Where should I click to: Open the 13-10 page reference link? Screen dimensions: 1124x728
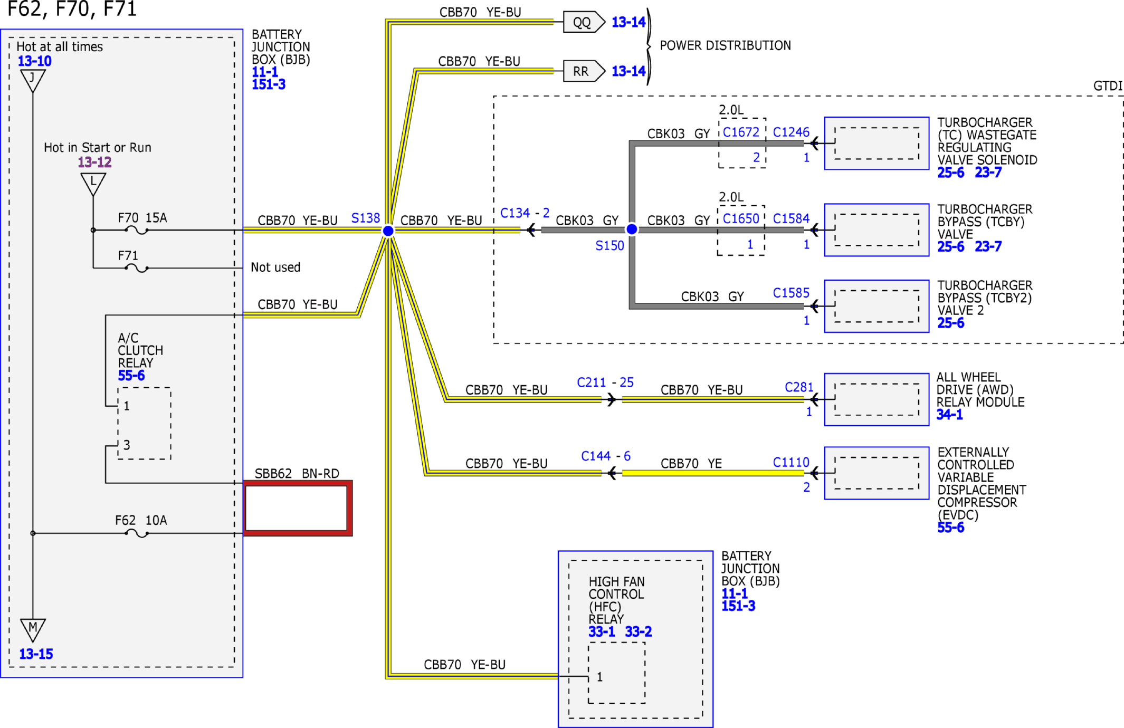point(35,61)
